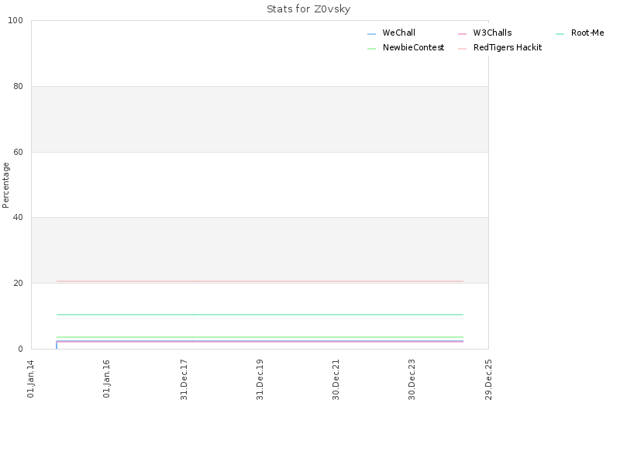
Task: Click the W3Challs pink legend swatch
Action: pyautogui.click(x=462, y=34)
